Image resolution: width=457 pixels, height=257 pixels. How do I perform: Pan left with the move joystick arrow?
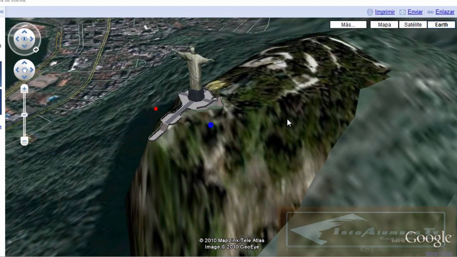(x=17, y=70)
